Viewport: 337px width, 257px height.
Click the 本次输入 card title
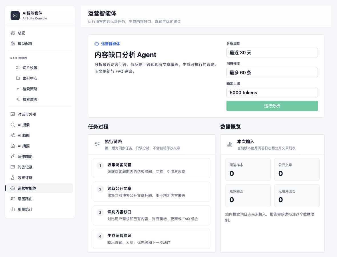point(246,142)
